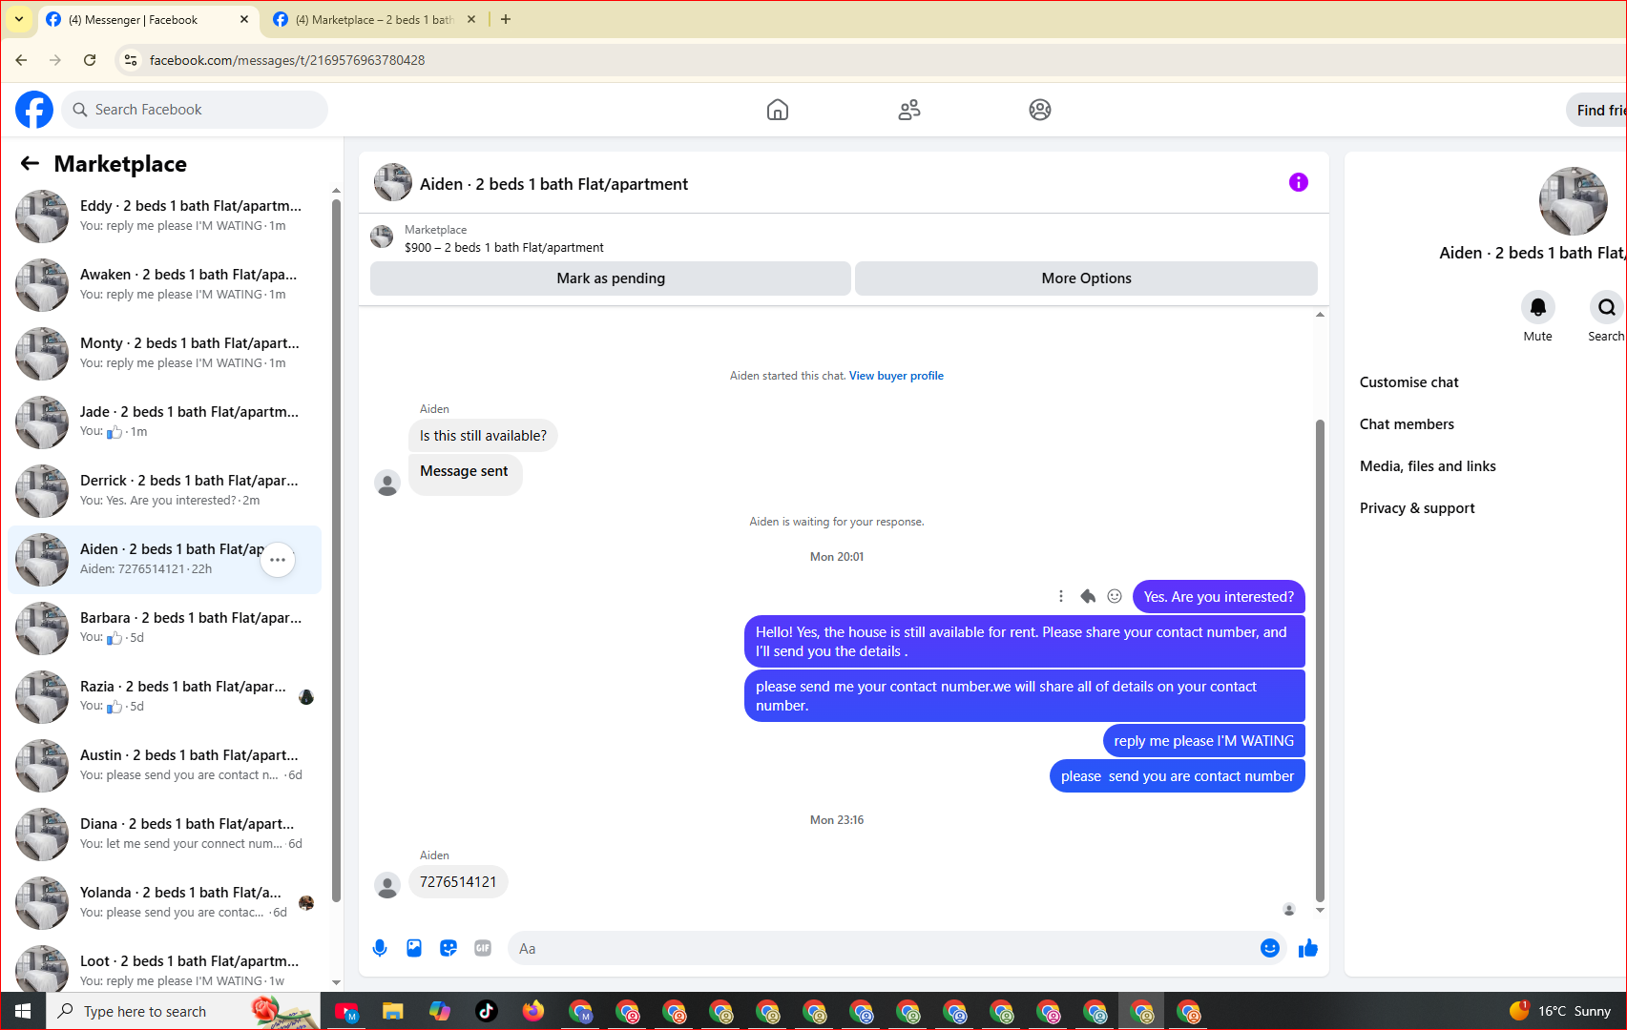This screenshot has height=1030, width=1627.
Task: Open the Facebook logo home link
Action: (34, 110)
